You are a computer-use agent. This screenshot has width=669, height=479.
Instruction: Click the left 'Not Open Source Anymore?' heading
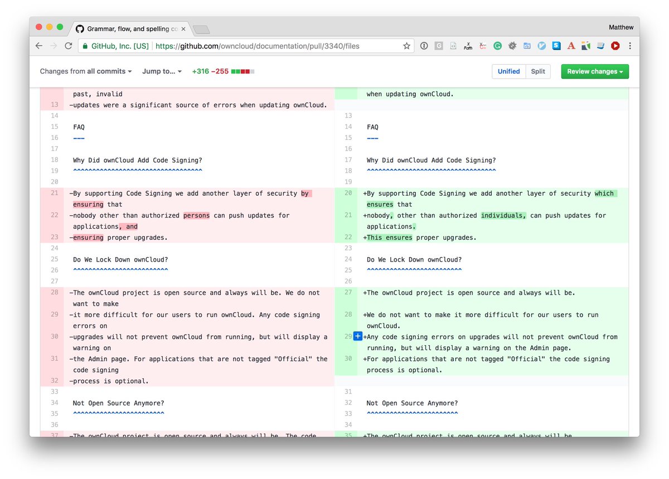pyautogui.click(x=118, y=403)
